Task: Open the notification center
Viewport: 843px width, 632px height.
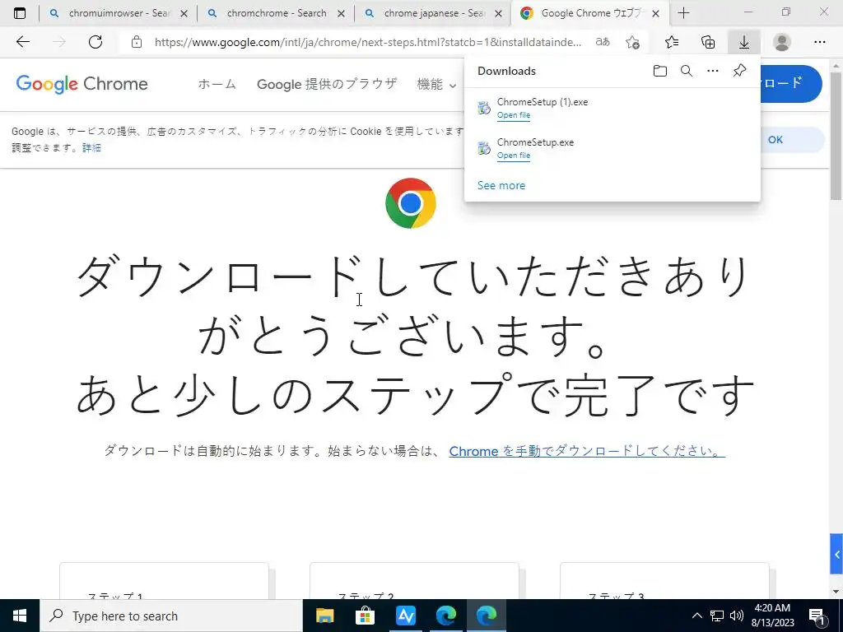Action: coord(817,616)
